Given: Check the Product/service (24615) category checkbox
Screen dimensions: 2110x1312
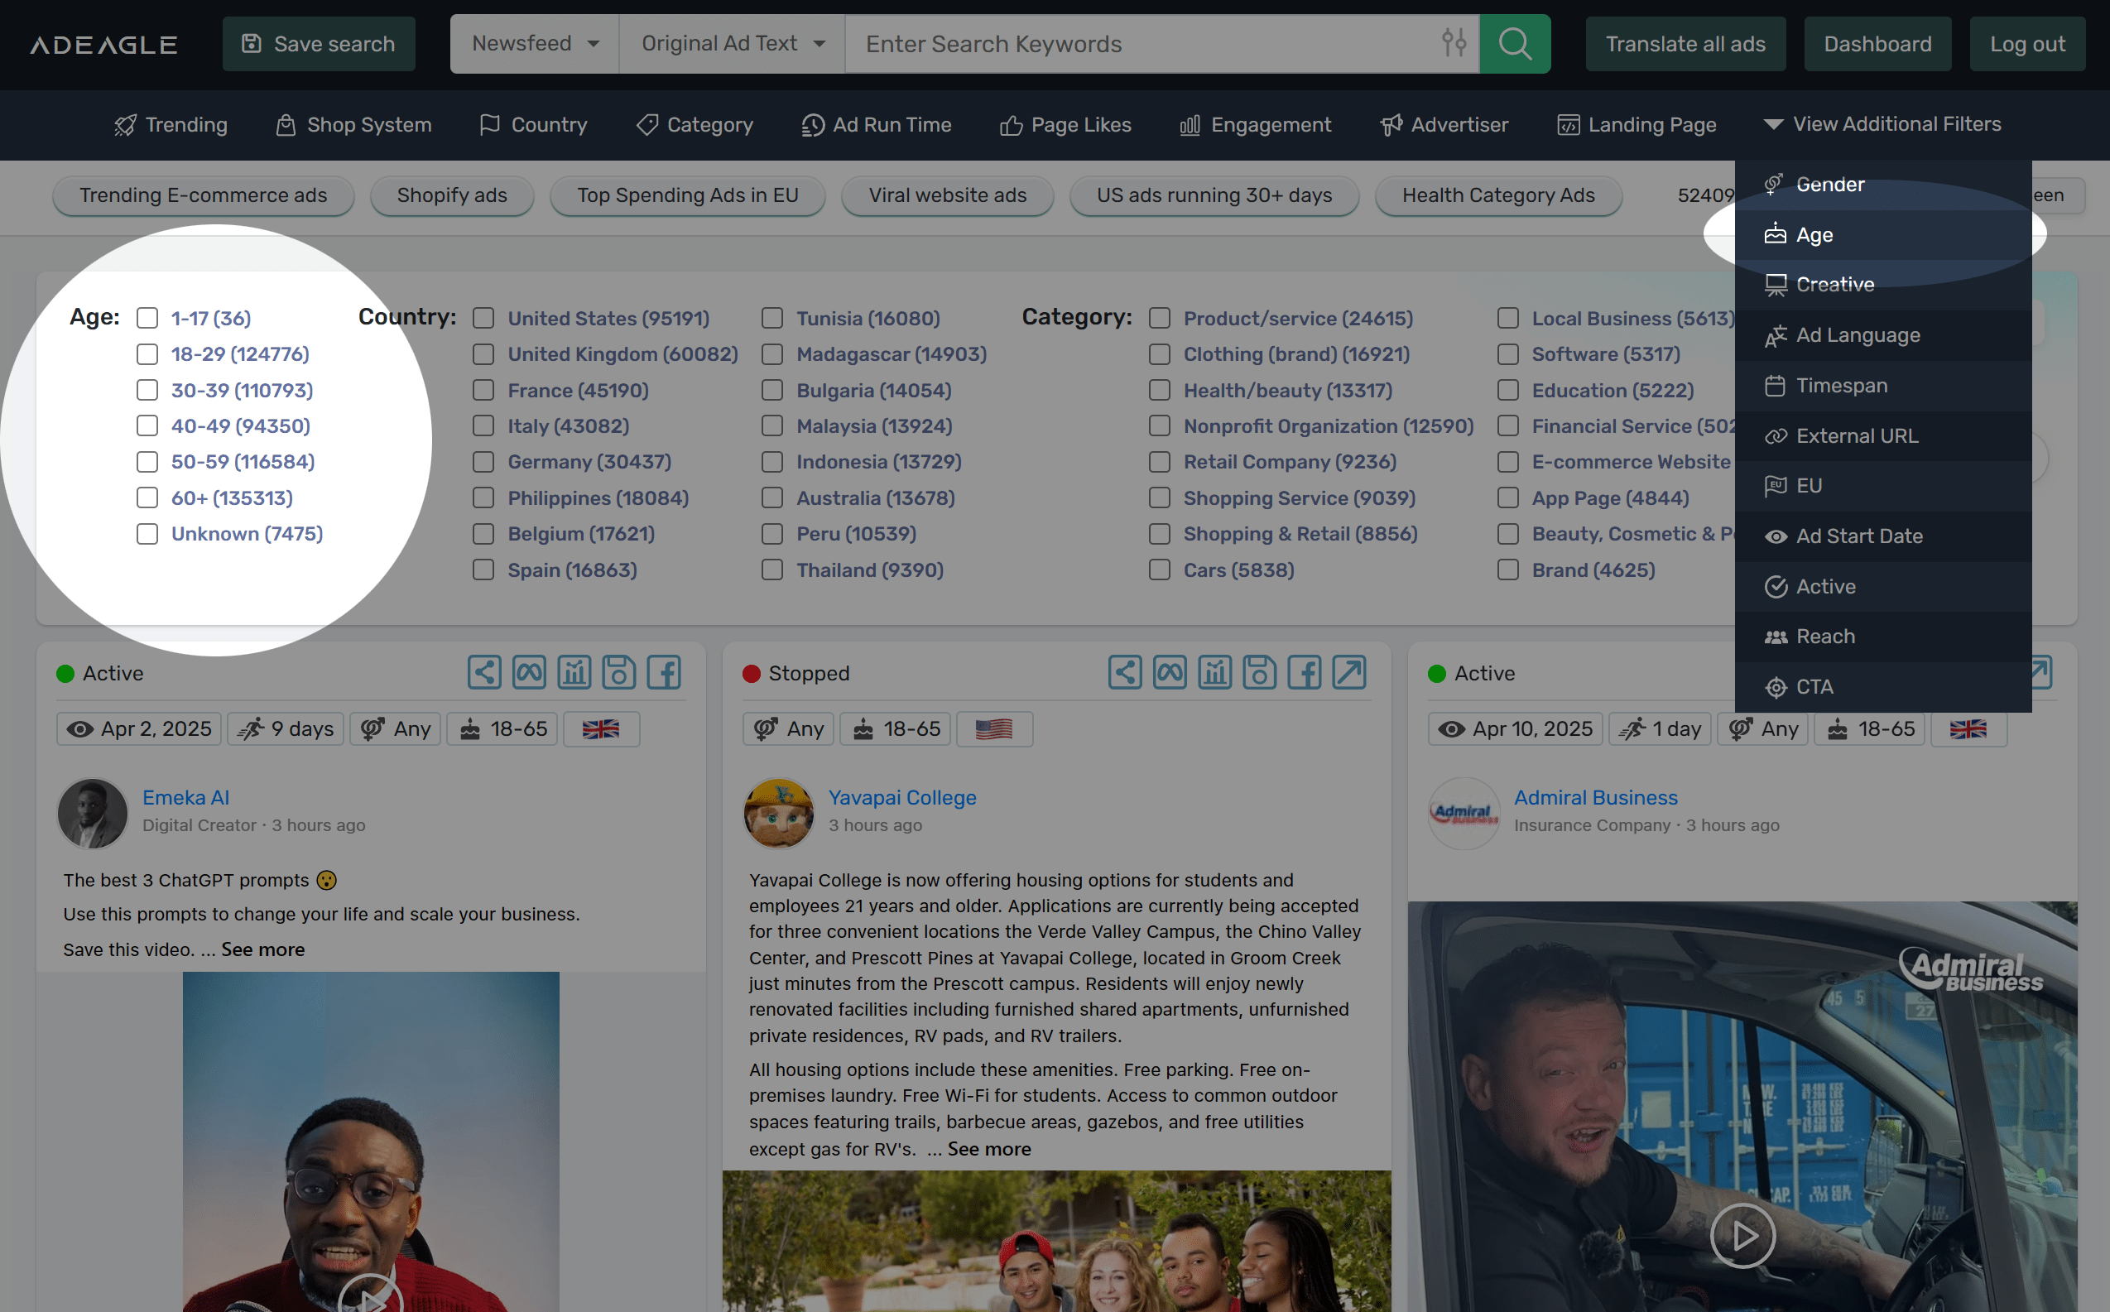Looking at the screenshot, I should (1160, 319).
